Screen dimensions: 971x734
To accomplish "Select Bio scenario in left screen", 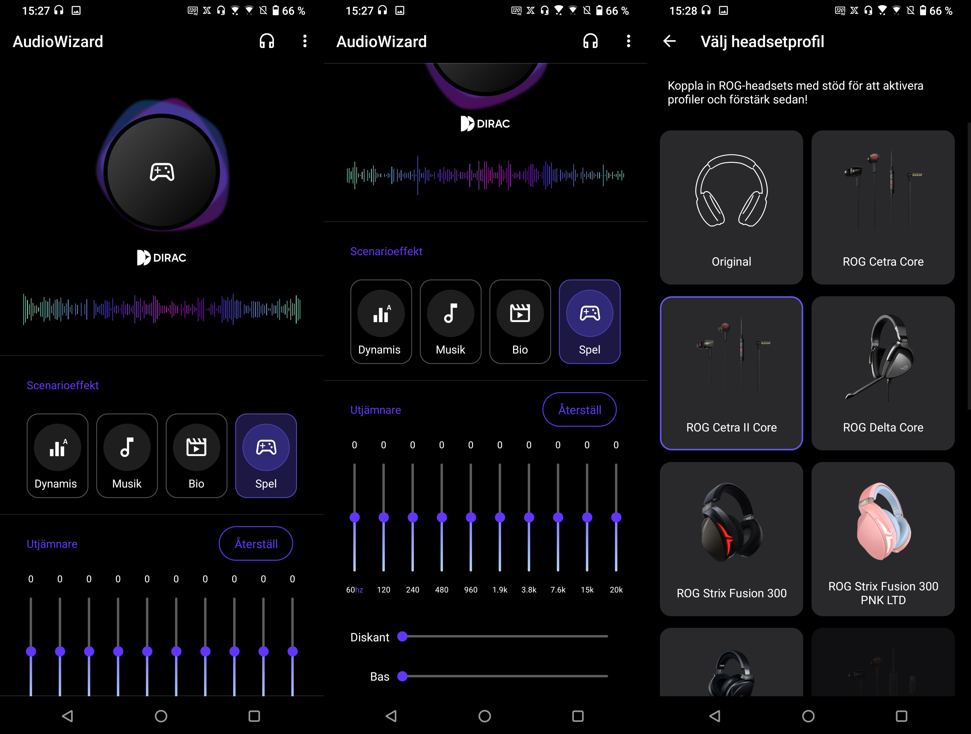I will point(196,455).
